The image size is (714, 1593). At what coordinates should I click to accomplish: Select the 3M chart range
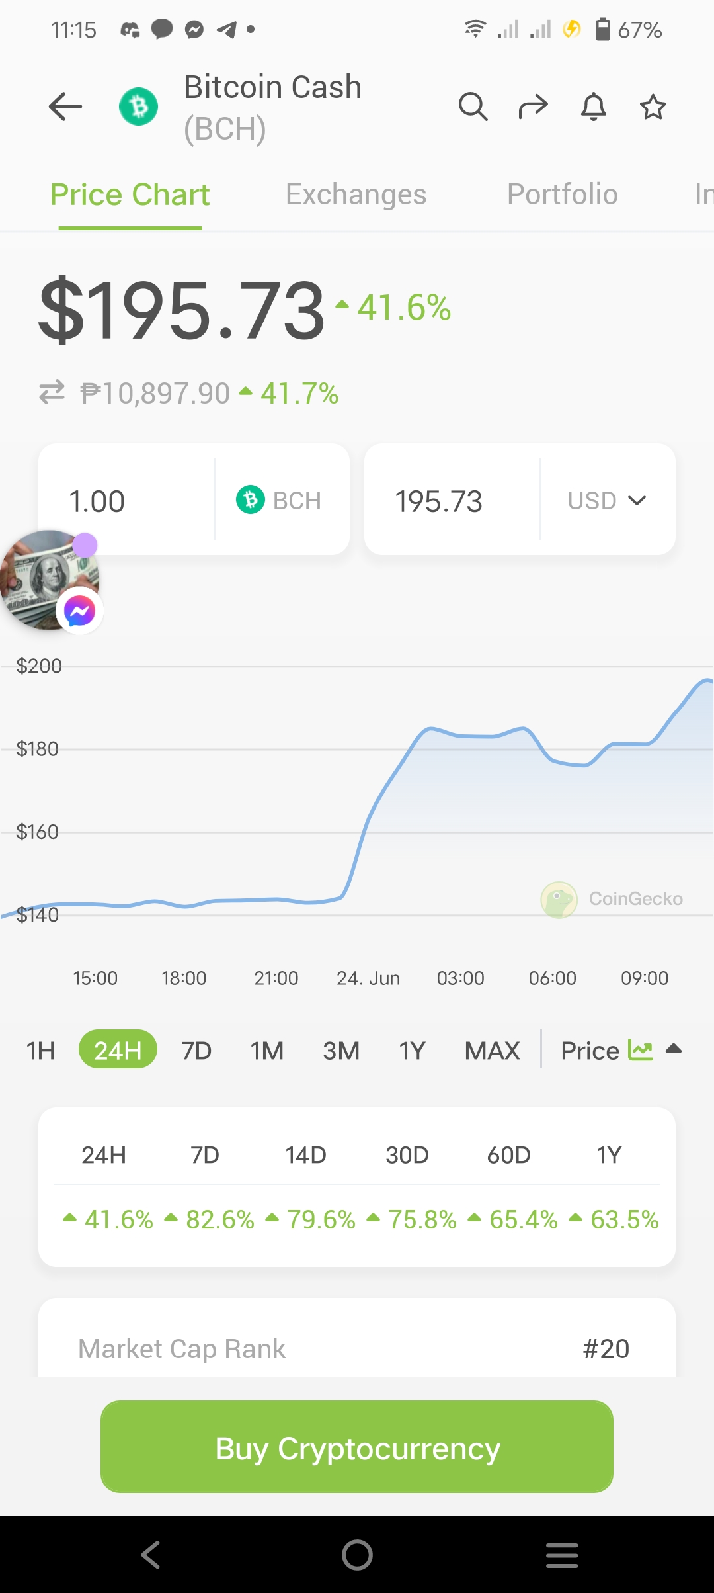click(341, 1051)
